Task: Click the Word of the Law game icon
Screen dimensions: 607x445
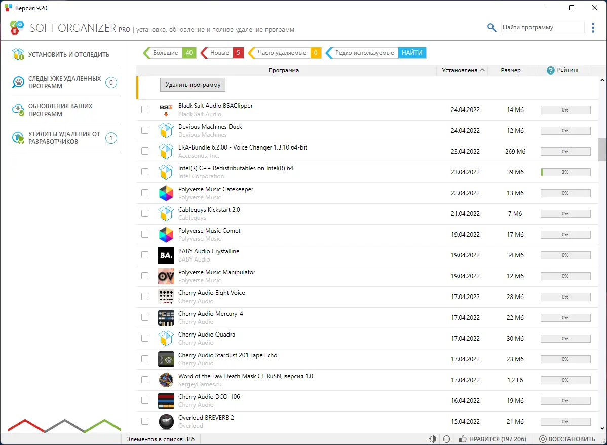Action: click(x=166, y=380)
